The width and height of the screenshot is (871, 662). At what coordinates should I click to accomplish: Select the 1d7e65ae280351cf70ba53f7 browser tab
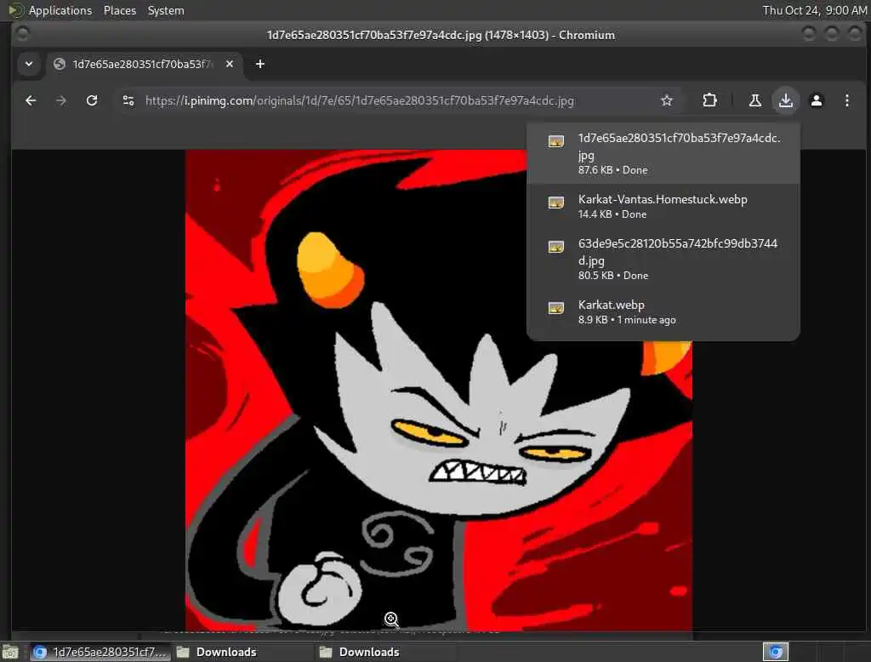[x=145, y=64]
